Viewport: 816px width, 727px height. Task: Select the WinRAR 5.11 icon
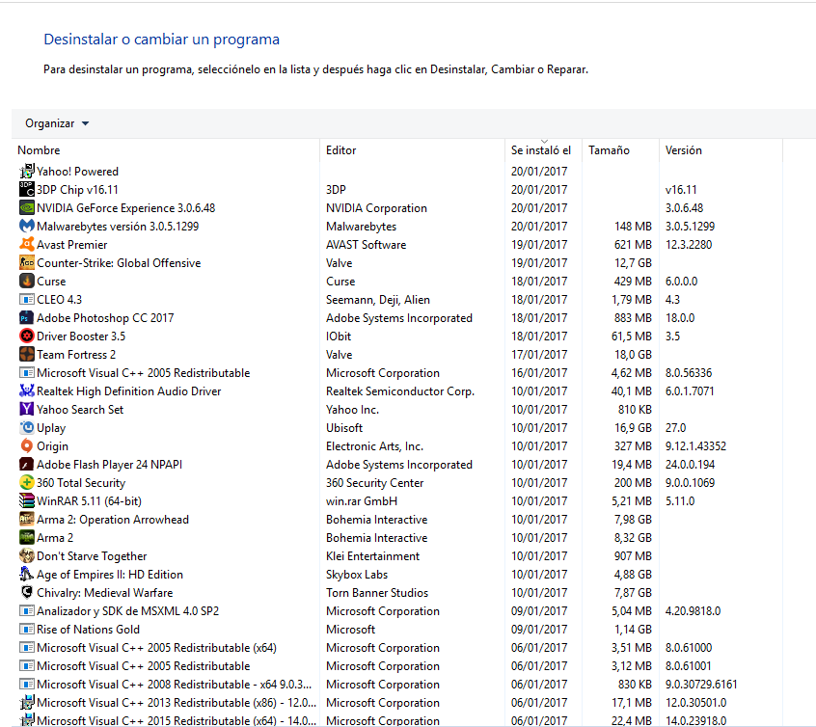click(27, 501)
